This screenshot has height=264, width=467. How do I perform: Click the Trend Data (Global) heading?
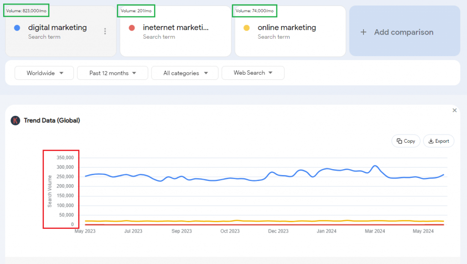tap(52, 120)
